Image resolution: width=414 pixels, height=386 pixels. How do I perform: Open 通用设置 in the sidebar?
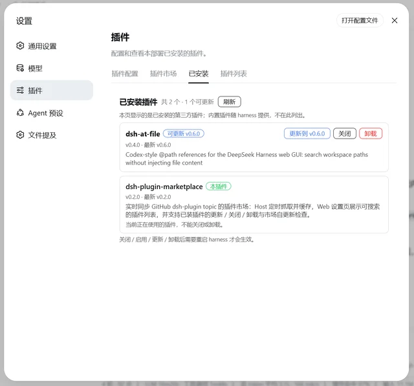[x=52, y=46]
